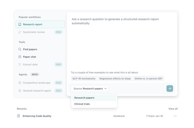
Task: Open the three-dots menu for the recent notebook
Action: pyautogui.click(x=175, y=116)
